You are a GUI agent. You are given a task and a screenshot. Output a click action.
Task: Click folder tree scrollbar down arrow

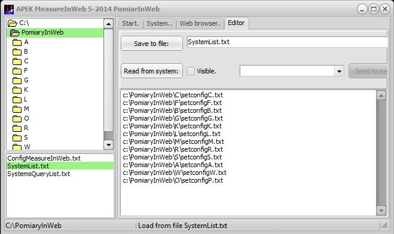click(x=109, y=144)
